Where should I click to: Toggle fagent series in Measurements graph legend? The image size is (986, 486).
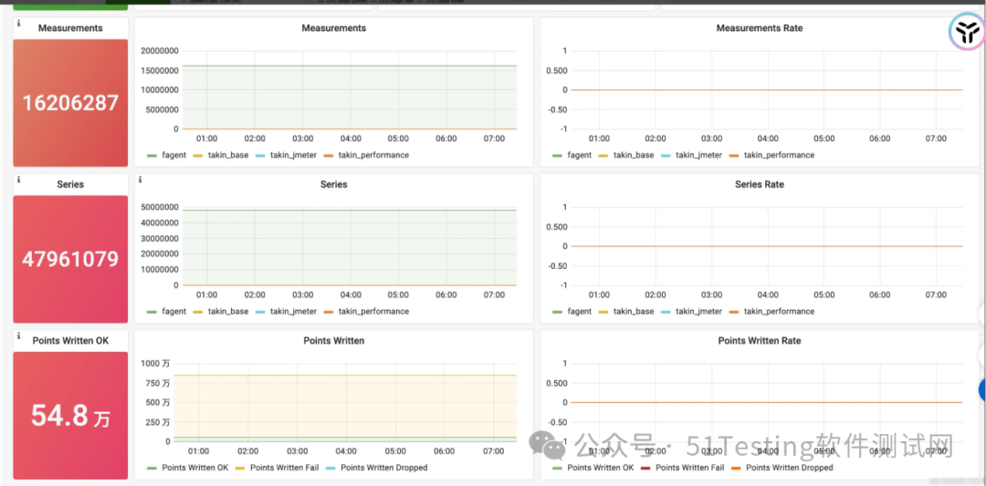(x=174, y=155)
